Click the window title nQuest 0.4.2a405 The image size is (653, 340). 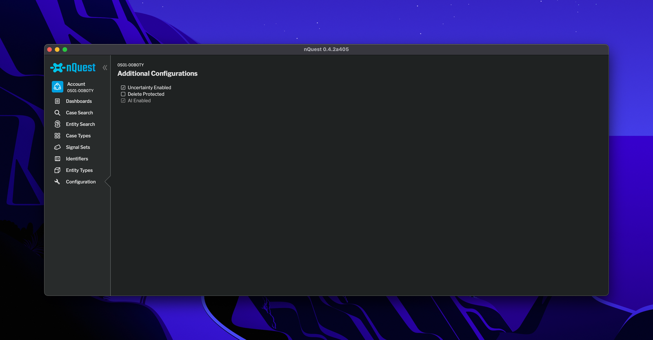point(326,49)
